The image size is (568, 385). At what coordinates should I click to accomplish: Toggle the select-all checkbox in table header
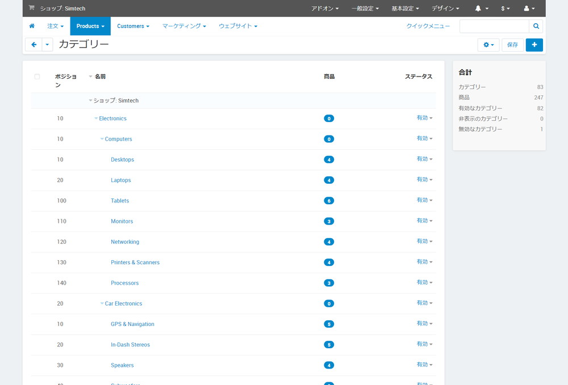(37, 77)
